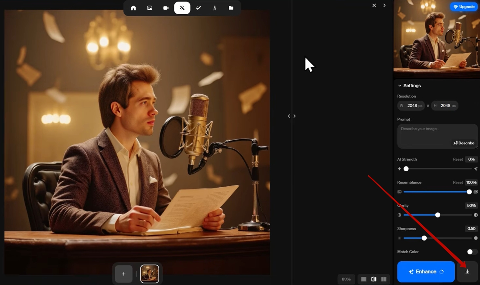This screenshot has height=285, width=480.
Task: Open the pen drawing Edit tool
Action: point(199,8)
